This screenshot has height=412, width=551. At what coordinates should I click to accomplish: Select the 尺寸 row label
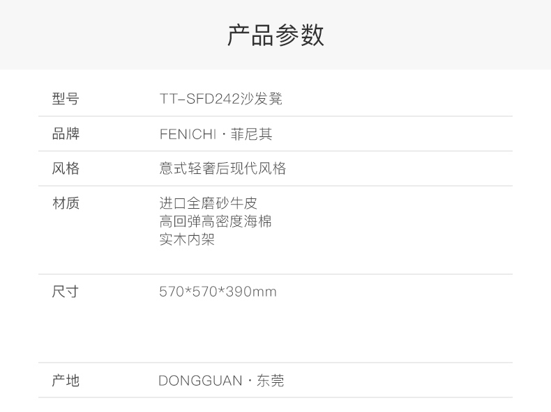click(x=66, y=292)
